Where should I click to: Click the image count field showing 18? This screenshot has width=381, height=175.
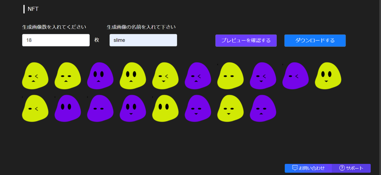[56, 40]
